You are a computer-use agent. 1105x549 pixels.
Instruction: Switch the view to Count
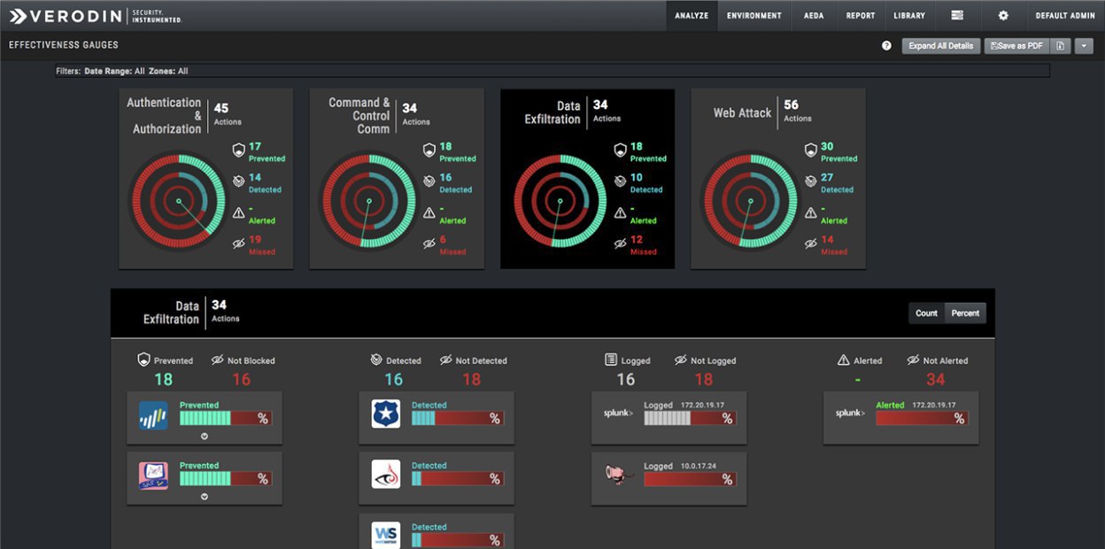pyautogui.click(x=926, y=313)
